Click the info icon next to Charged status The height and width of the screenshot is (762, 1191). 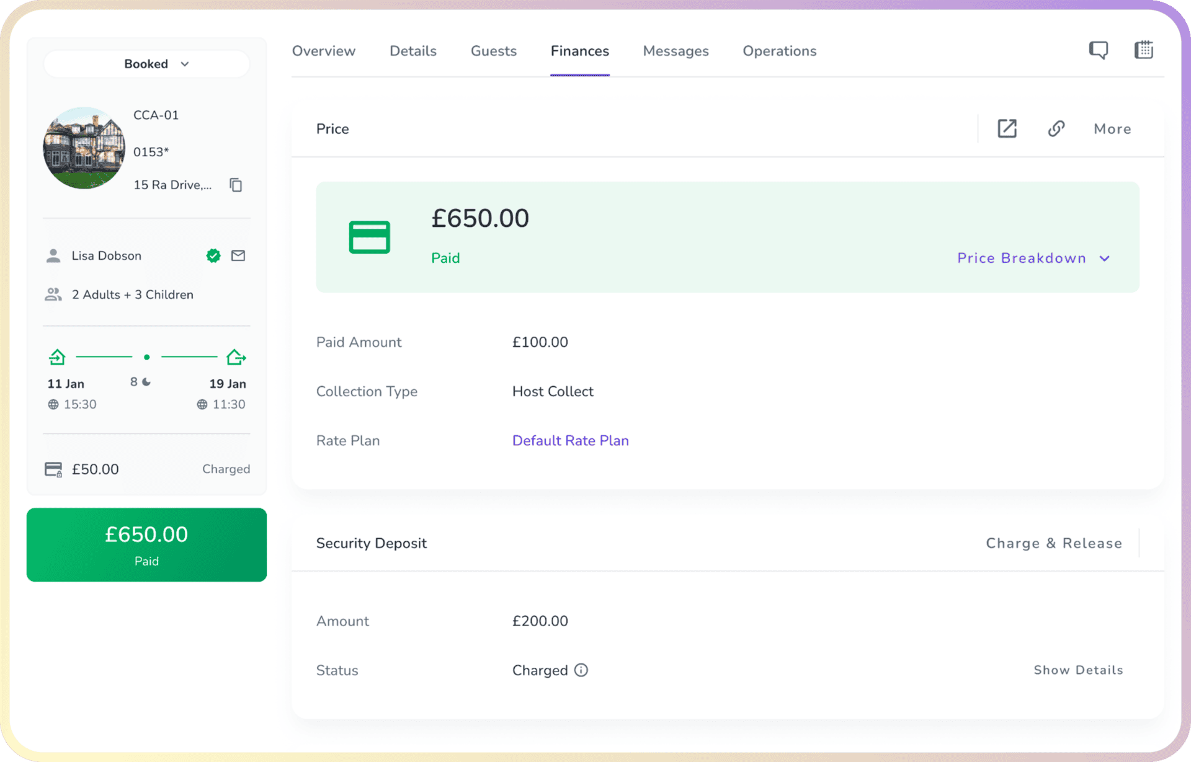[x=581, y=670]
